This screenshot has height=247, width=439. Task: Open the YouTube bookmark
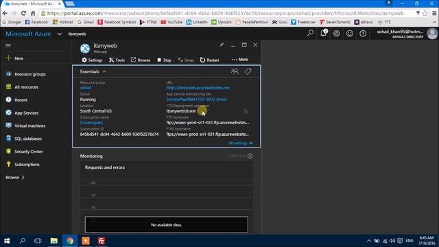click(171, 22)
